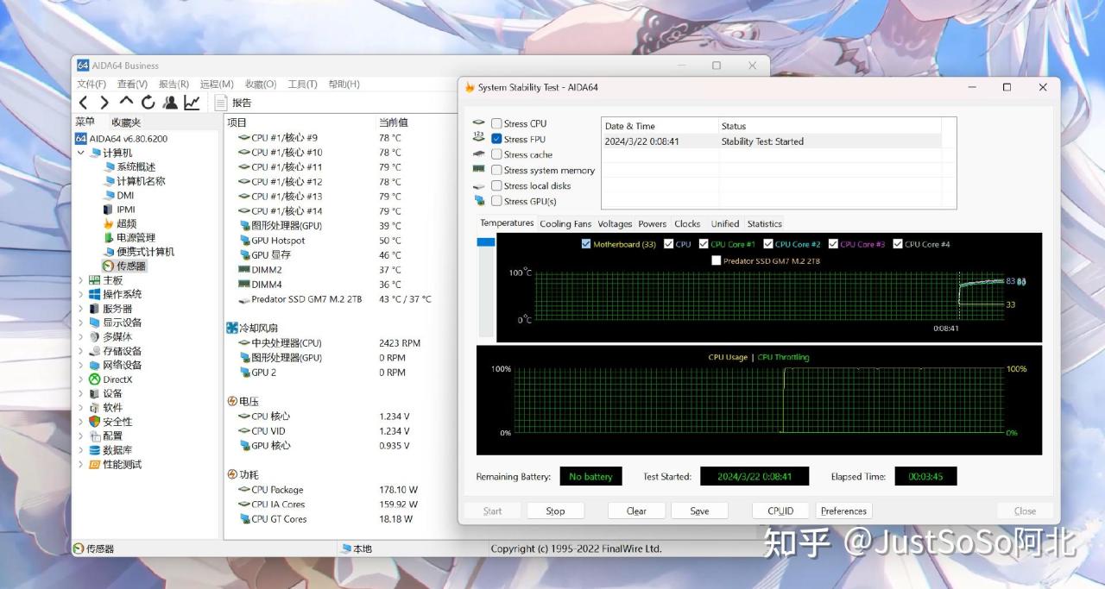
Task: Select the DirectX Xbox icon in the tree
Action: [95, 379]
